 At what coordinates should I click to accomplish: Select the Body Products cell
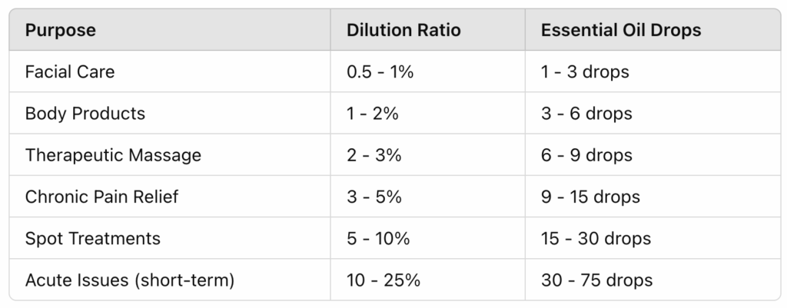tap(85, 114)
